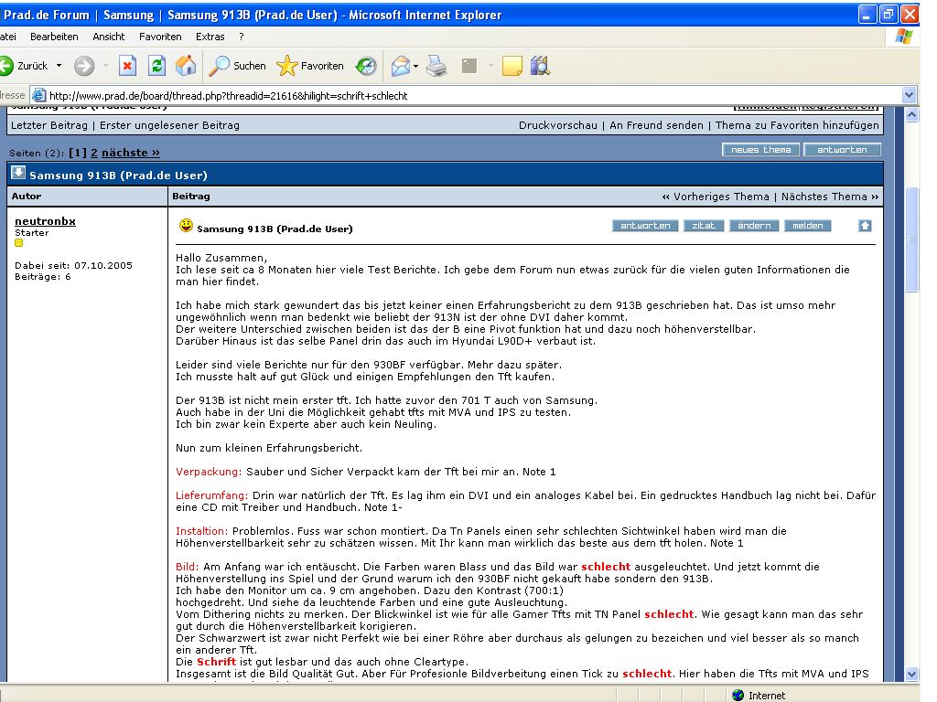Open the Extras menu
Image resolution: width=937 pixels, height=702 pixels.
[210, 37]
